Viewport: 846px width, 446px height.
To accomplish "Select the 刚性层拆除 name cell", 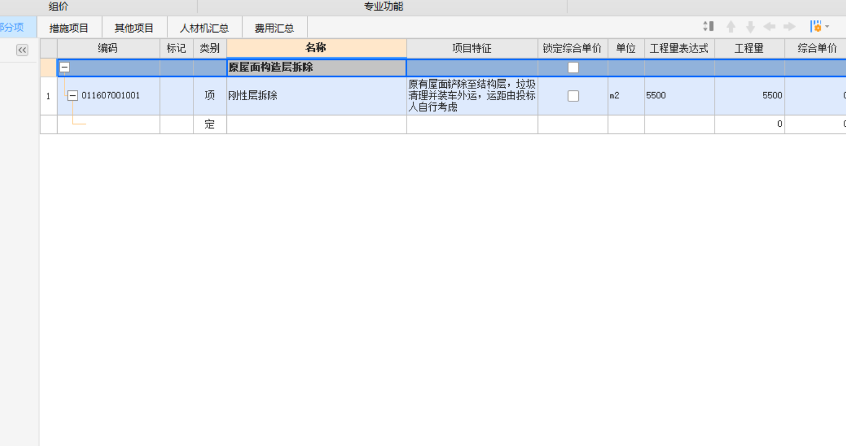I will pos(316,95).
